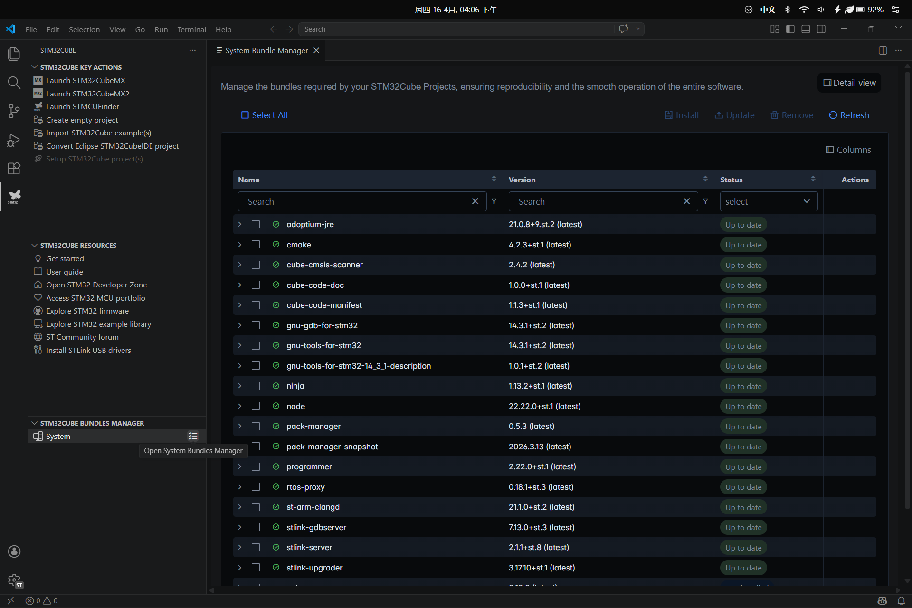The width and height of the screenshot is (912, 608).
Task: Focus the Version column search field
Action: tap(603, 201)
